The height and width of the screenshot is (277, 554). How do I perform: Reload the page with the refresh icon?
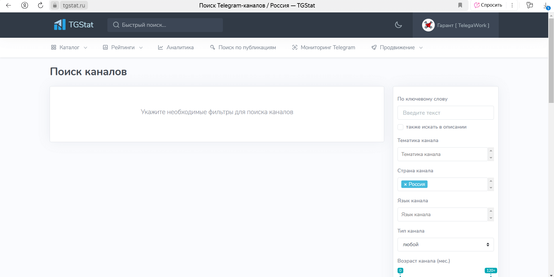point(40,5)
